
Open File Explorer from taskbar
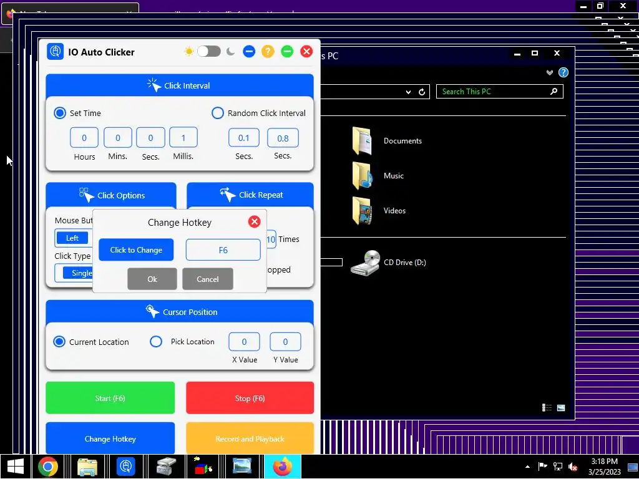[87, 467]
